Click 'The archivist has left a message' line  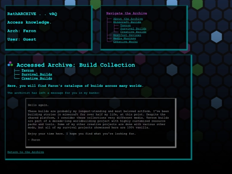point(53,93)
